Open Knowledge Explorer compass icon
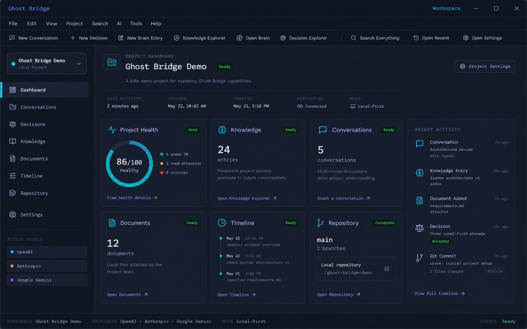 (176, 38)
